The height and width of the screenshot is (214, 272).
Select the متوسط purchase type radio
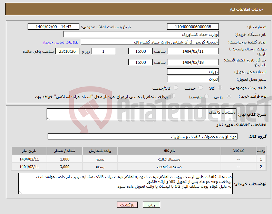[206, 96]
